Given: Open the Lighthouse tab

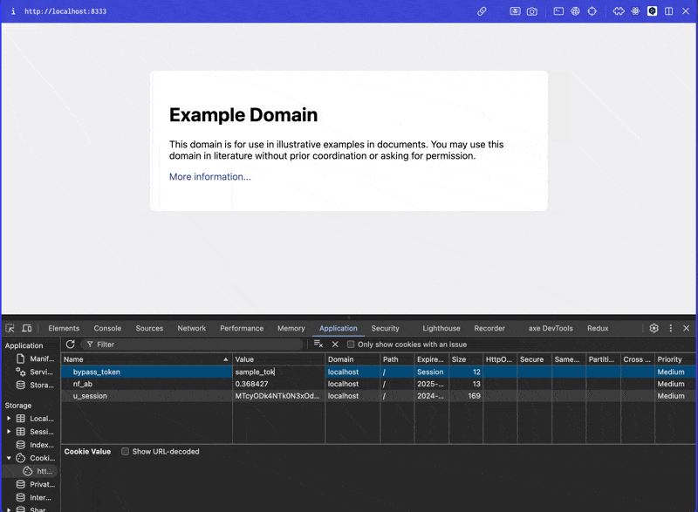Looking at the screenshot, I should (x=441, y=328).
